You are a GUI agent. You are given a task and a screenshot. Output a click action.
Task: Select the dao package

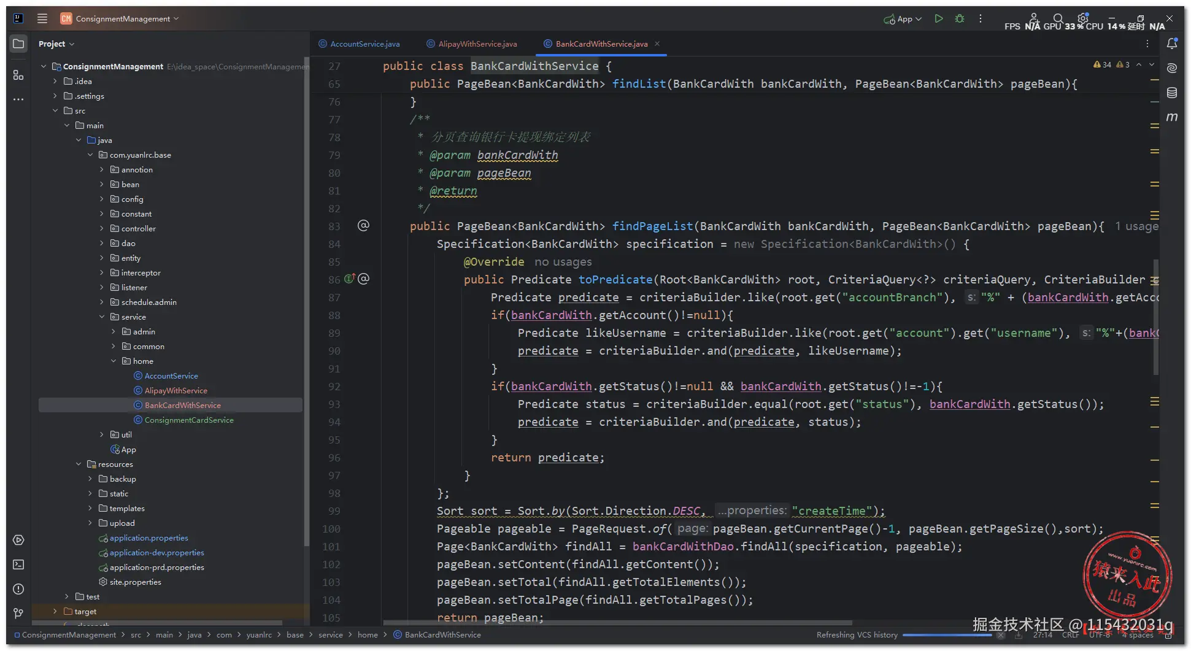[128, 244]
